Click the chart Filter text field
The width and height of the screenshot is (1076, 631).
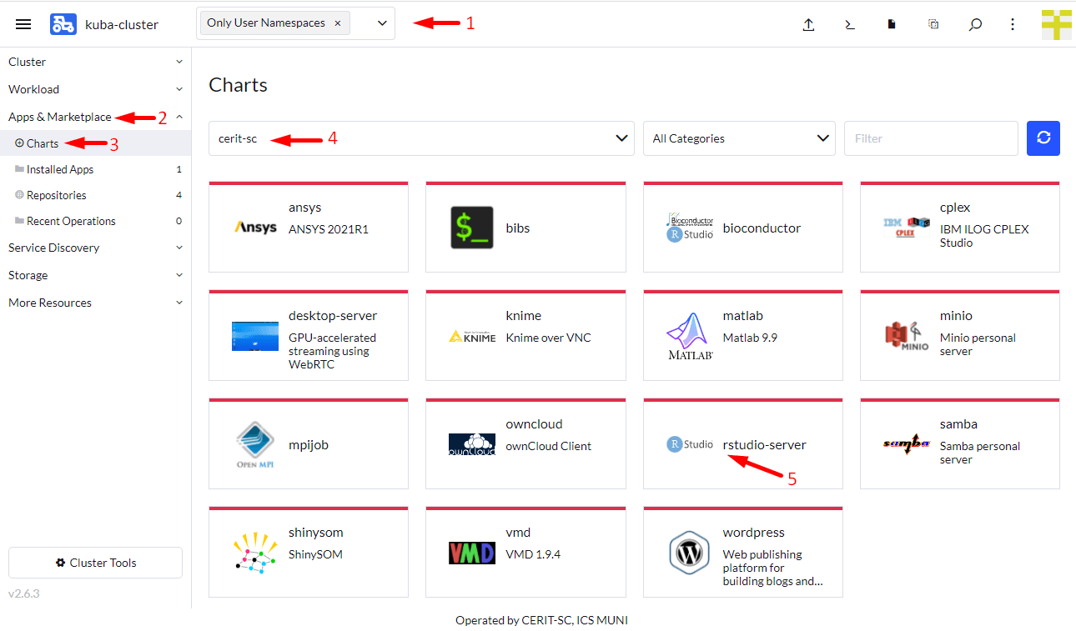click(x=930, y=138)
